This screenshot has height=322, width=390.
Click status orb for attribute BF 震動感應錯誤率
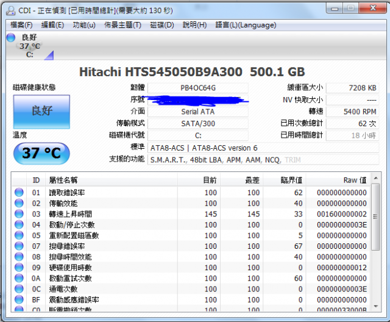[19, 299]
